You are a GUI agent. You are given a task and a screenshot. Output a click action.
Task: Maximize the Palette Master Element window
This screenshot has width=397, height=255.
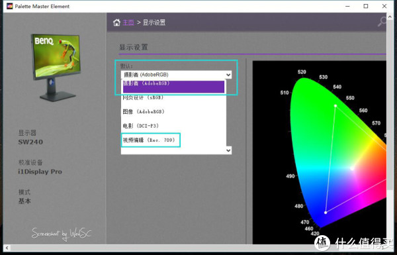[x=366, y=6]
